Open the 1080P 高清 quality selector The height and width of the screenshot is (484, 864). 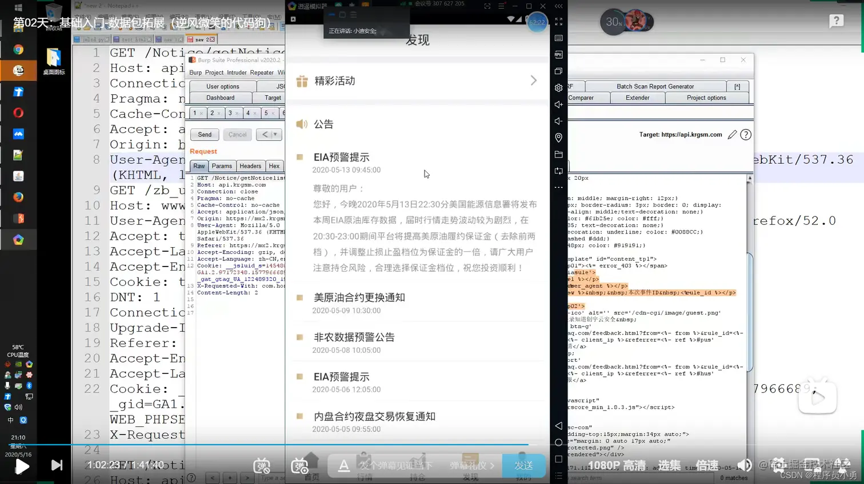click(x=617, y=465)
